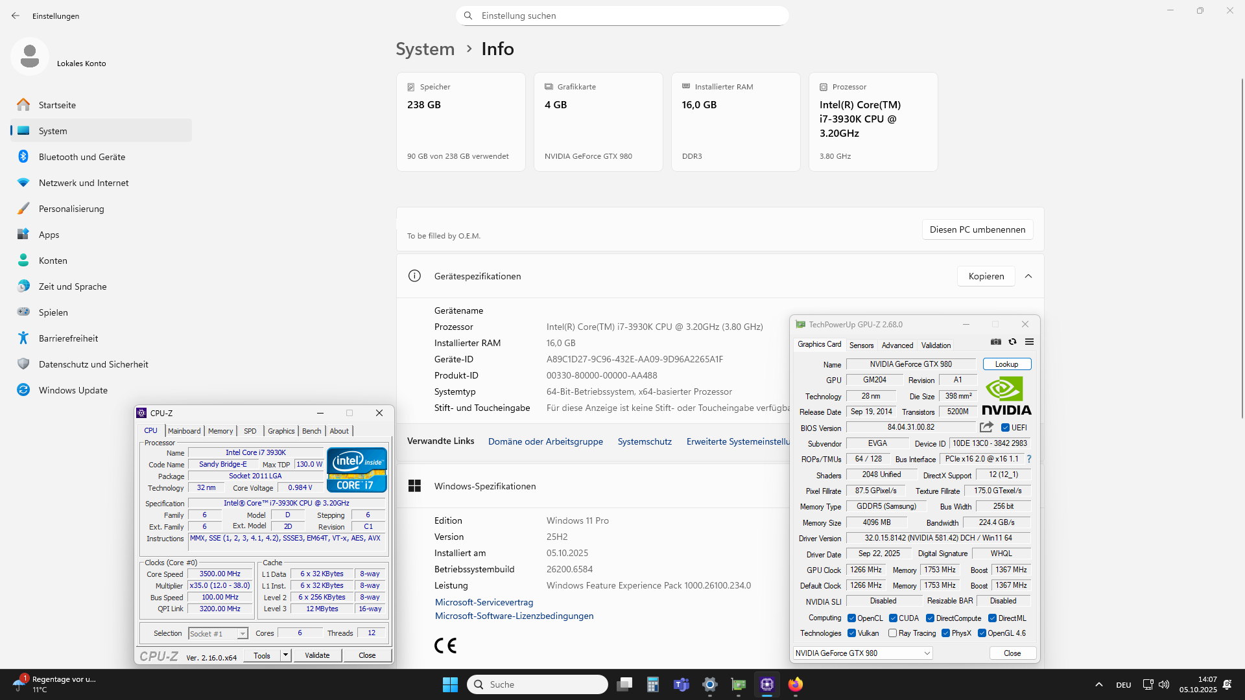Click Bus Interface question mark icon
The image size is (1245, 700).
1028,459
